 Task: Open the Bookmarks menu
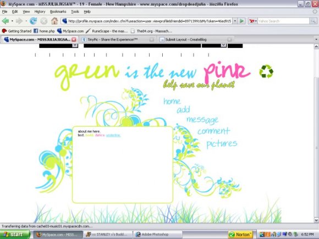pyautogui.click(x=58, y=12)
